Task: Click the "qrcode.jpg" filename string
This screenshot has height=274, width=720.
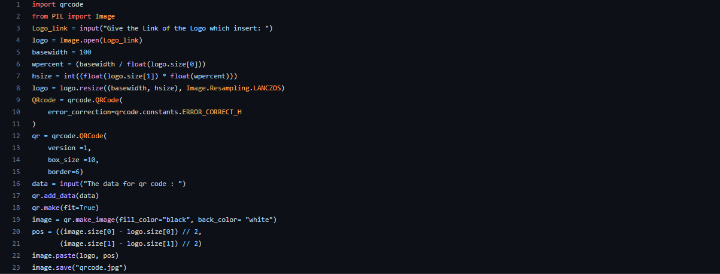Action: pyautogui.click(x=101, y=267)
